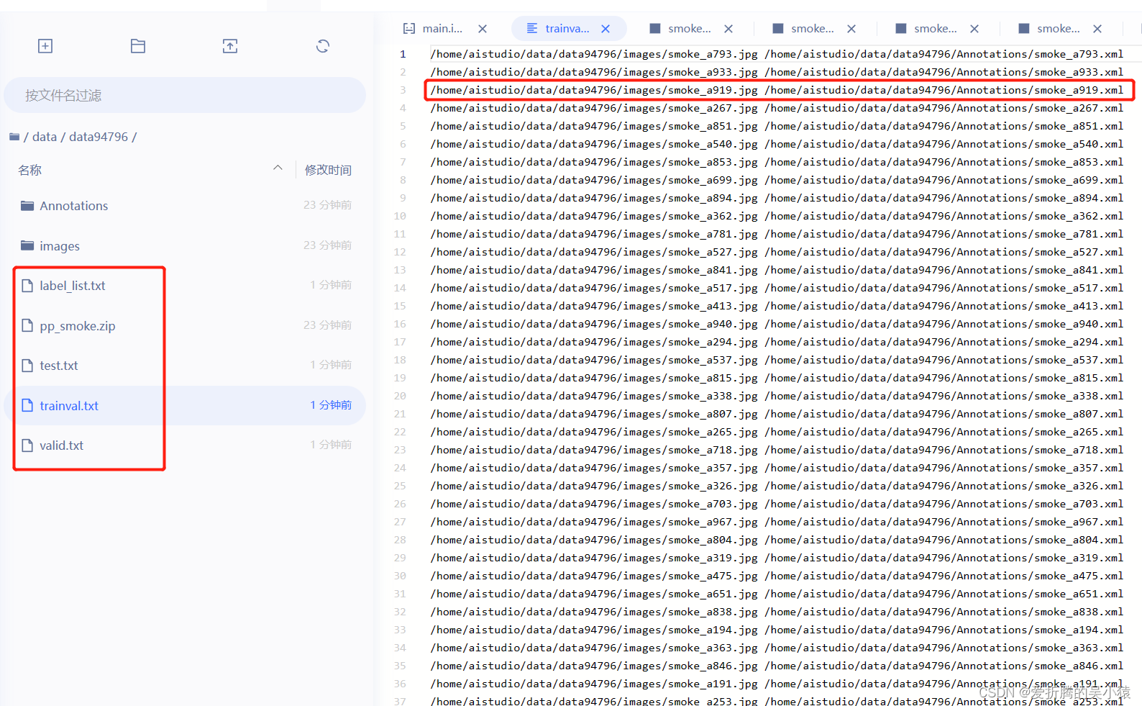Click the Annotations folder icon
The width and height of the screenshot is (1142, 706).
coord(27,206)
